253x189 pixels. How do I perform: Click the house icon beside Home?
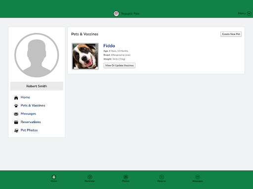16,97
